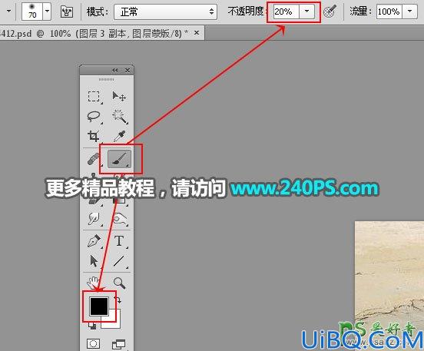
Task: Select the Crop tool
Action: click(94, 136)
